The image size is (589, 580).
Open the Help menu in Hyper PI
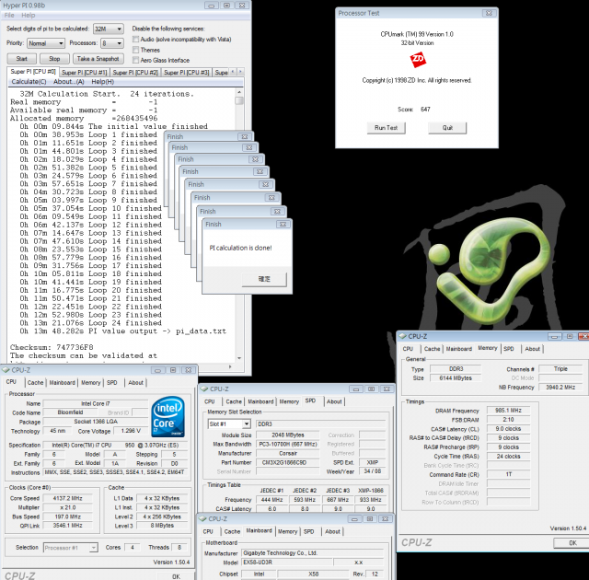click(29, 16)
